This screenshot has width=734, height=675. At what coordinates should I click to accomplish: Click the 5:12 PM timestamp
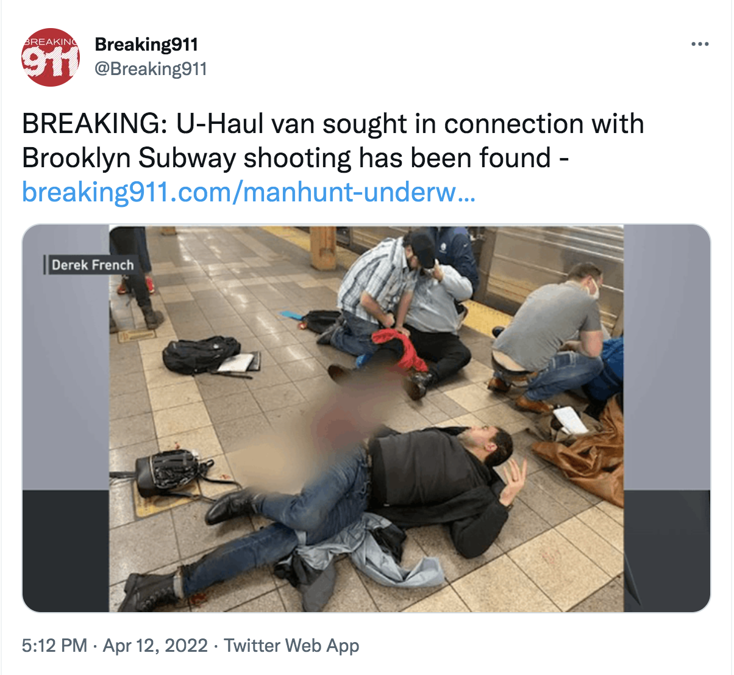55,645
